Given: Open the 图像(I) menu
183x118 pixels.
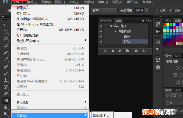Looking at the screenshot, I should 46,2.
